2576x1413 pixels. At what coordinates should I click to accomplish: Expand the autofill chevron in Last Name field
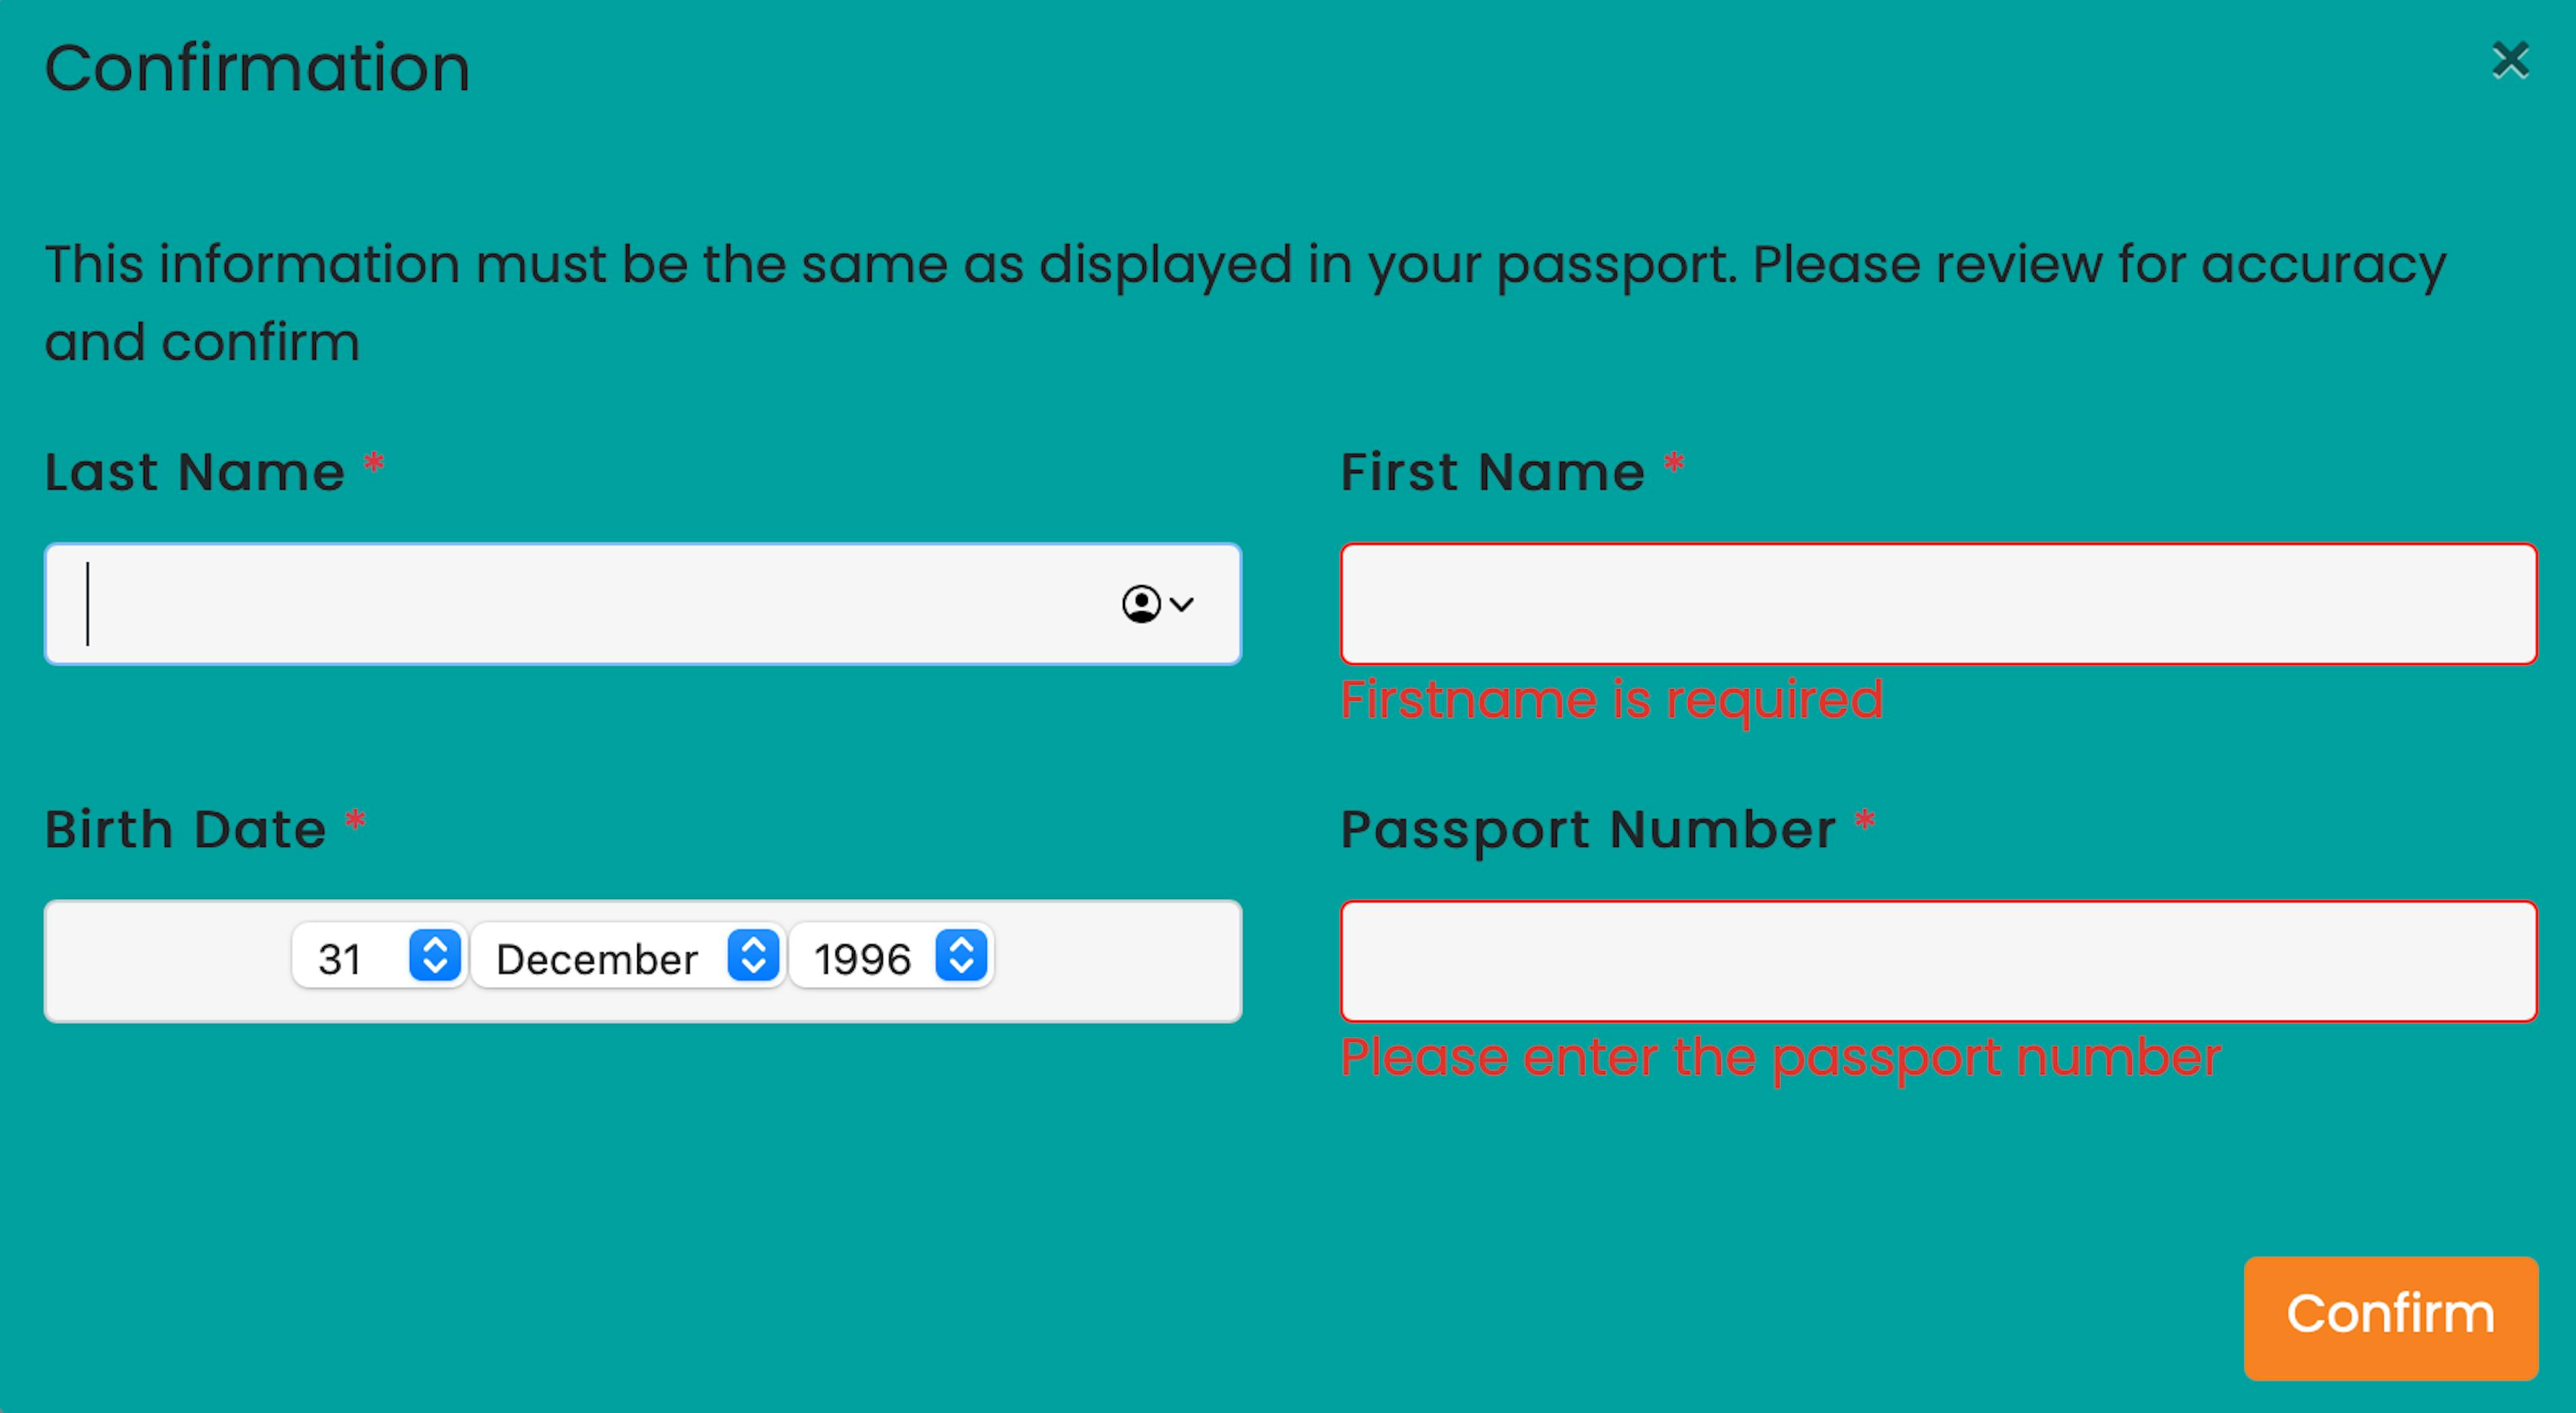(1182, 604)
